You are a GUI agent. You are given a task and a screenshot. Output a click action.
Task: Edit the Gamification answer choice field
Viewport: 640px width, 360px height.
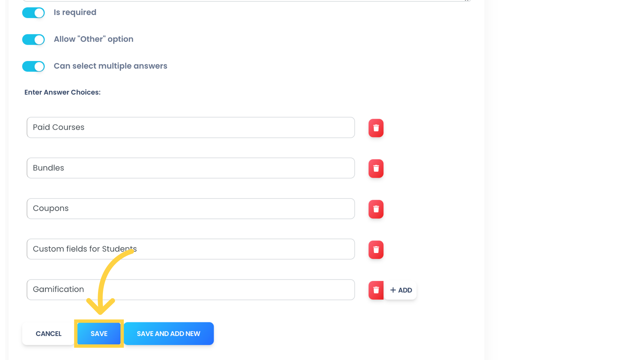[x=190, y=289]
